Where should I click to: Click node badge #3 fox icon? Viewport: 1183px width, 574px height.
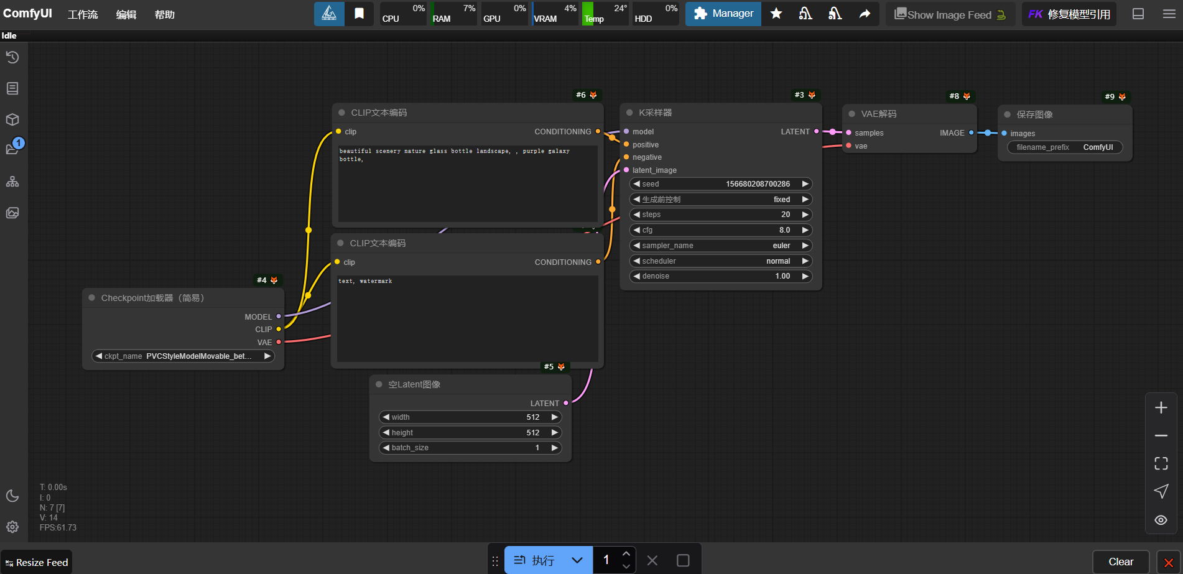812,95
